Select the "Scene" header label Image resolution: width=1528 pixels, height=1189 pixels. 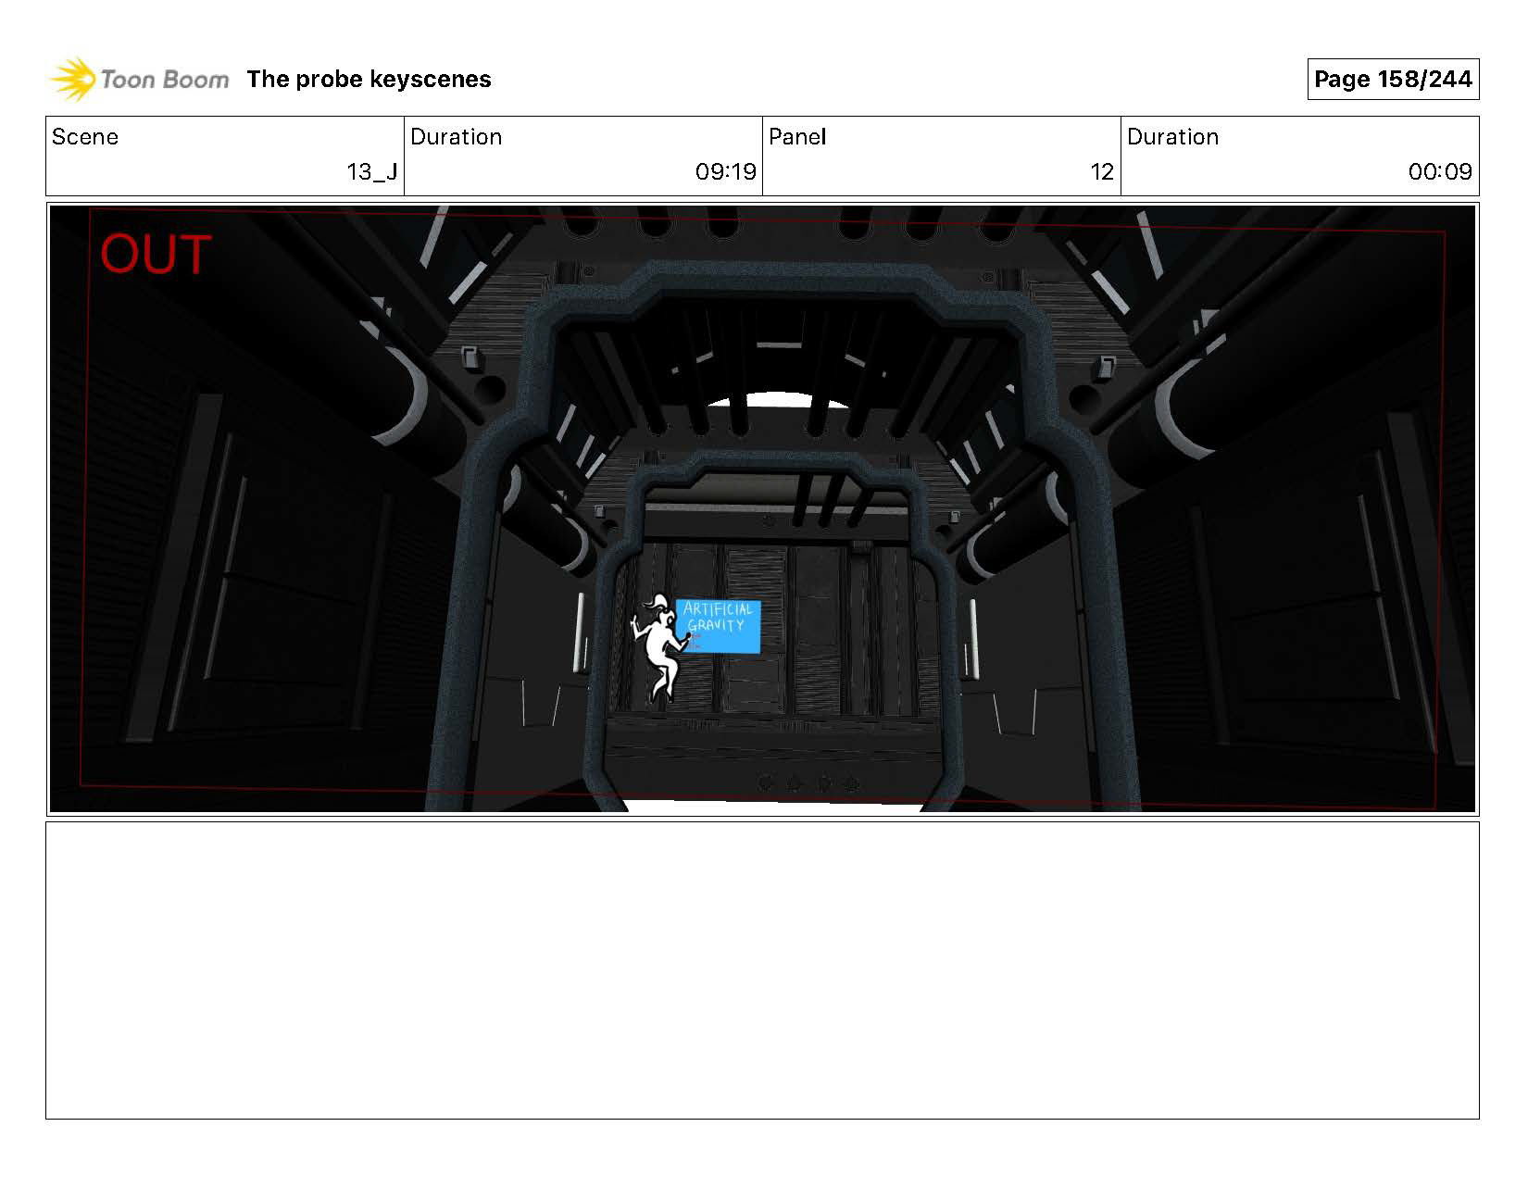(x=85, y=137)
